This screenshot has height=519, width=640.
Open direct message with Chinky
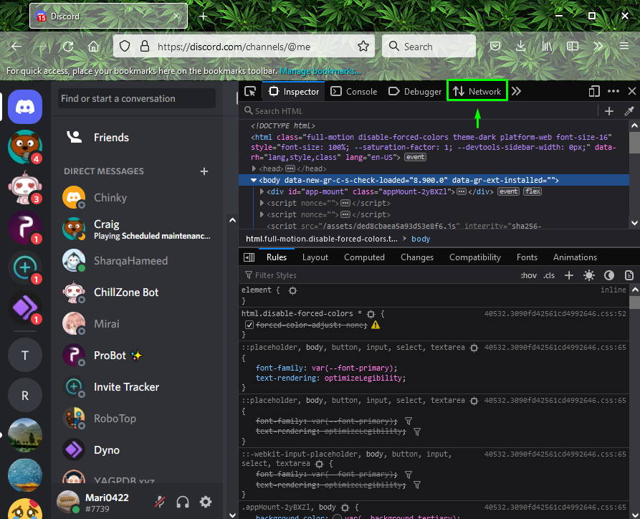coord(138,198)
